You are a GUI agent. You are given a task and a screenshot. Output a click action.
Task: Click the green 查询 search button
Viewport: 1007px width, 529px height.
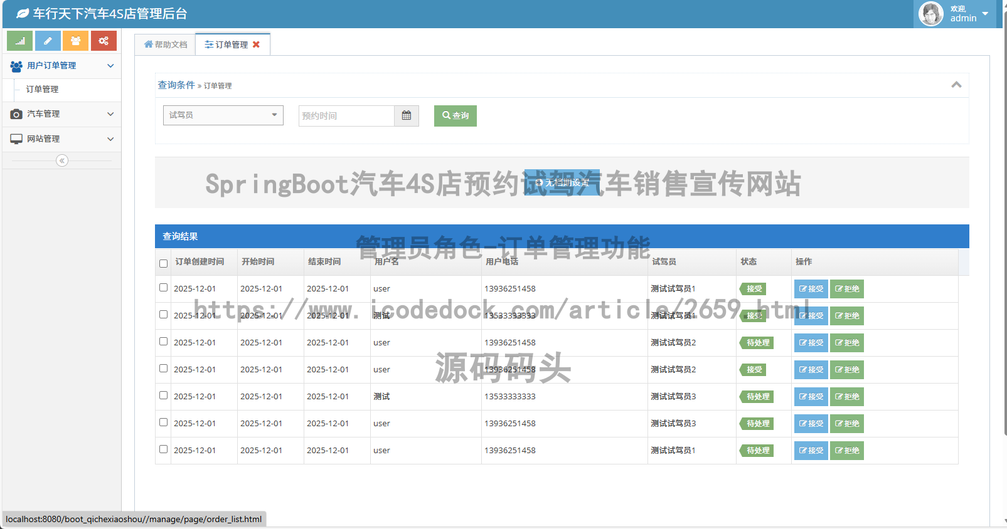tap(455, 115)
